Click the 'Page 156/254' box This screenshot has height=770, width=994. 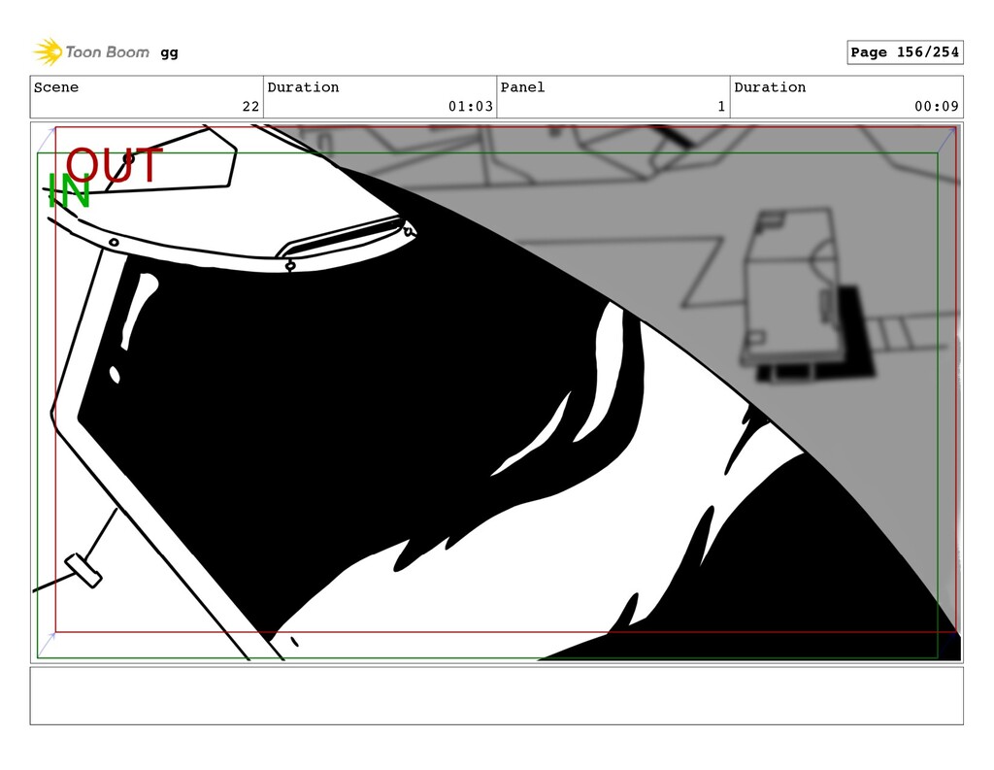(x=905, y=52)
